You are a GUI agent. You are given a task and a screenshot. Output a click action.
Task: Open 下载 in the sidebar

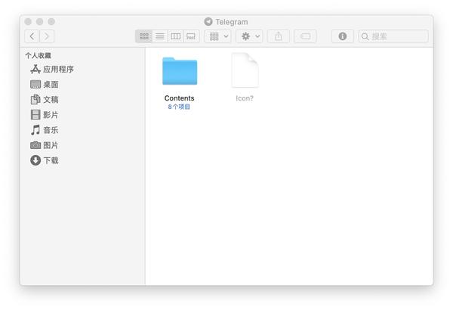click(45, 160)
